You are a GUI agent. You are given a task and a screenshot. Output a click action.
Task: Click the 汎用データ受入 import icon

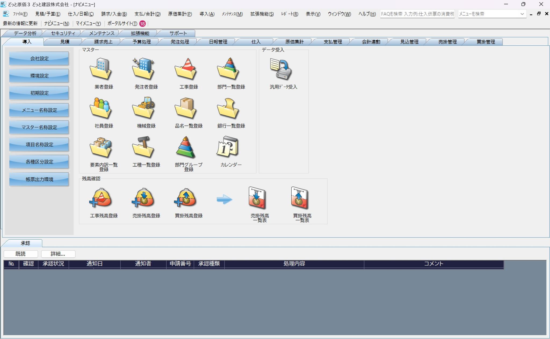[x=281, y=69]
